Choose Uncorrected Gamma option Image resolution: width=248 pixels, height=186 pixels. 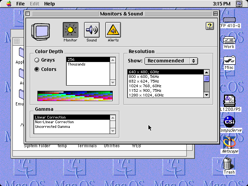pos(52,127)
